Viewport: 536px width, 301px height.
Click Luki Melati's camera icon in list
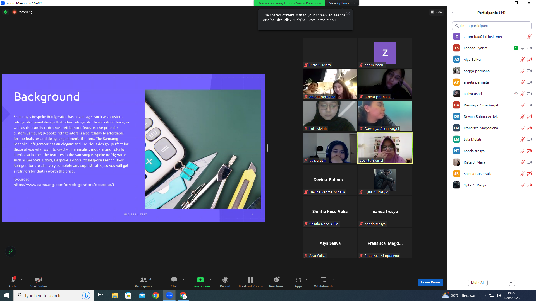pos(529,139)
